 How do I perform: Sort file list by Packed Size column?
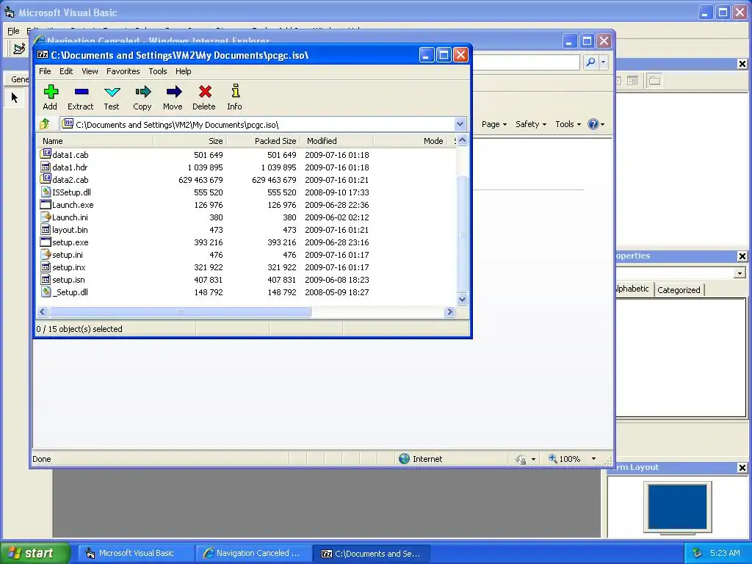point(264,141)
